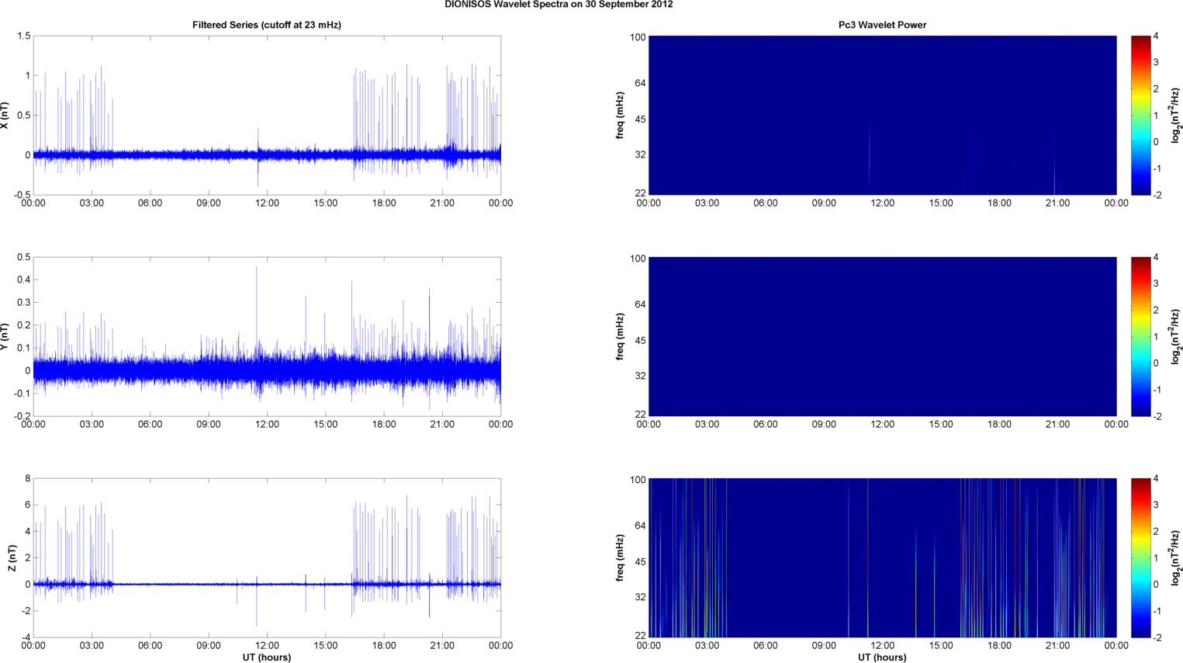Image resolution: width=1183 pixels, height=663 pixels.
Task: Click the 09:00 tick under the middle spectrogram
Action: tap(824, 425)
